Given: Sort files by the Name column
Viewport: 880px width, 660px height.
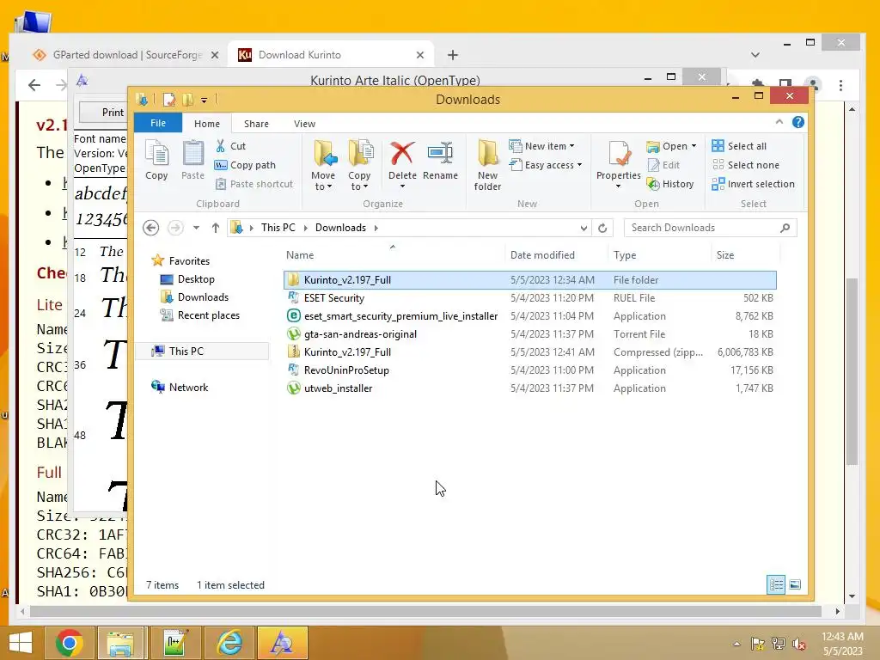Looking at the screenshot, I should (393, 254).
